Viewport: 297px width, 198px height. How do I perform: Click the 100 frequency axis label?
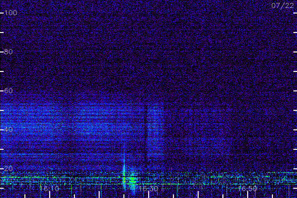click(11, 13)
